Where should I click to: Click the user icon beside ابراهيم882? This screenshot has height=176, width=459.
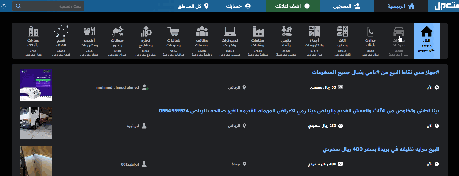click(144, 164)
